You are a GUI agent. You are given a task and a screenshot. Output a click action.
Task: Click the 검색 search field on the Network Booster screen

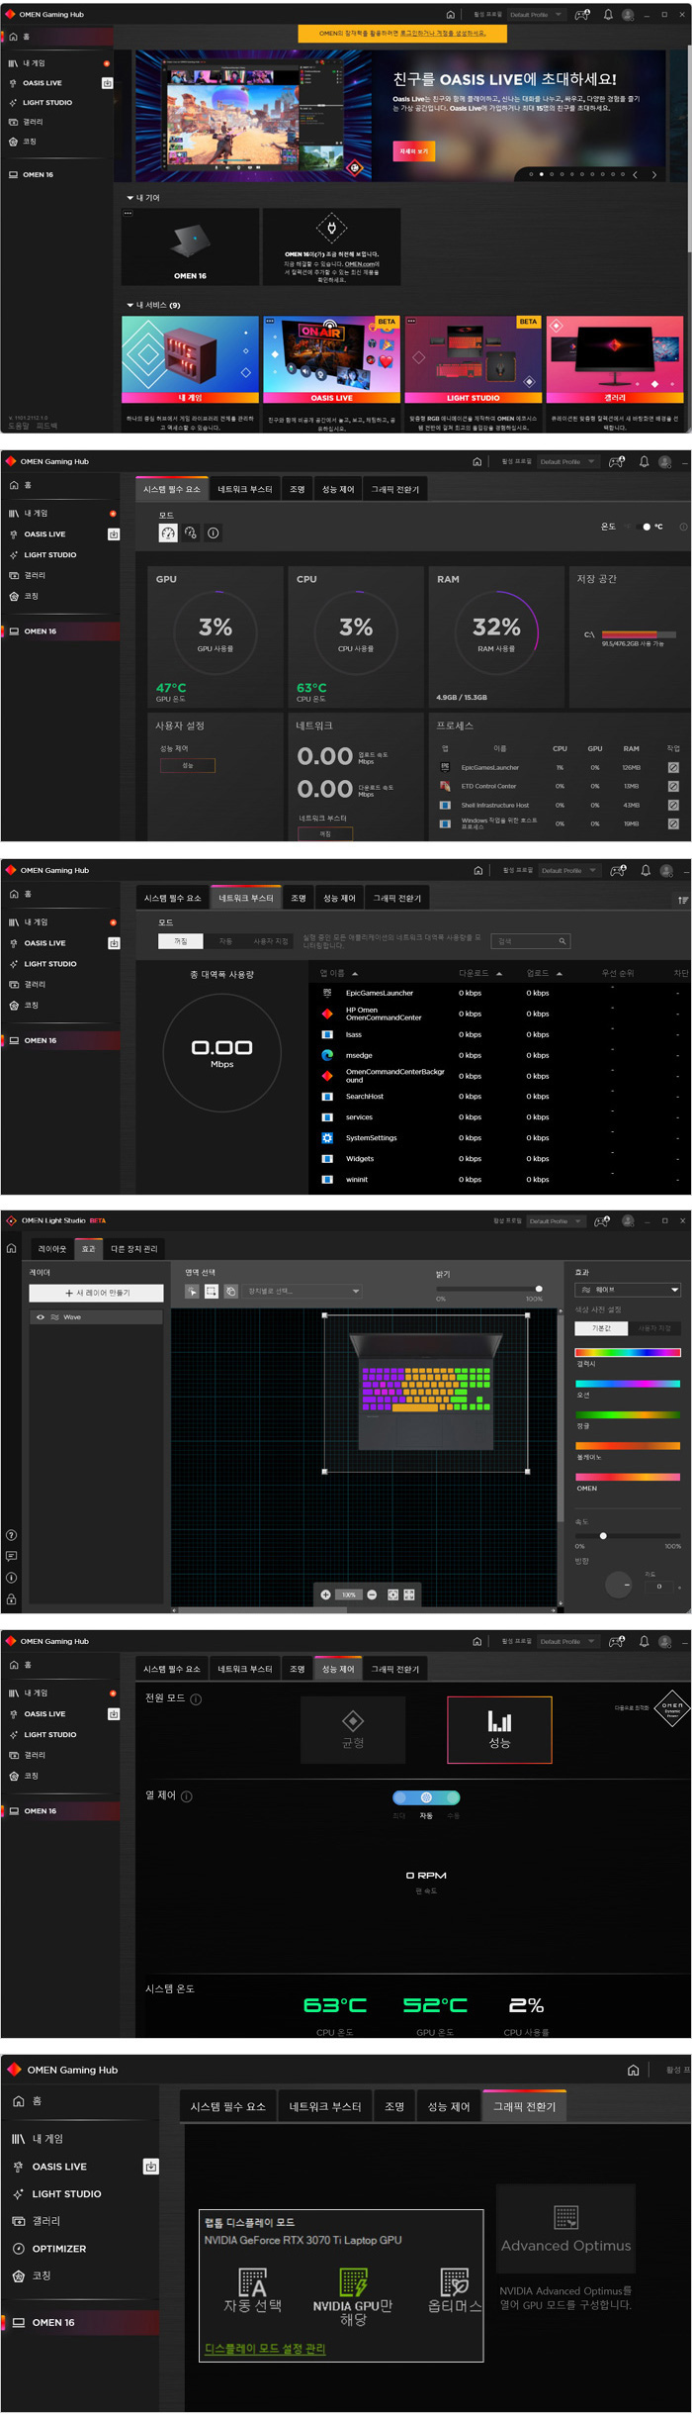(532, 941)
